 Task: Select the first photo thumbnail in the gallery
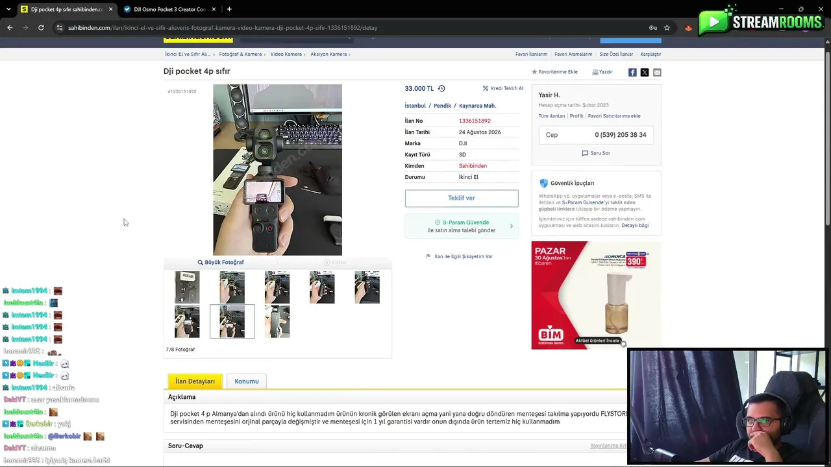click(x=187, y=287)
